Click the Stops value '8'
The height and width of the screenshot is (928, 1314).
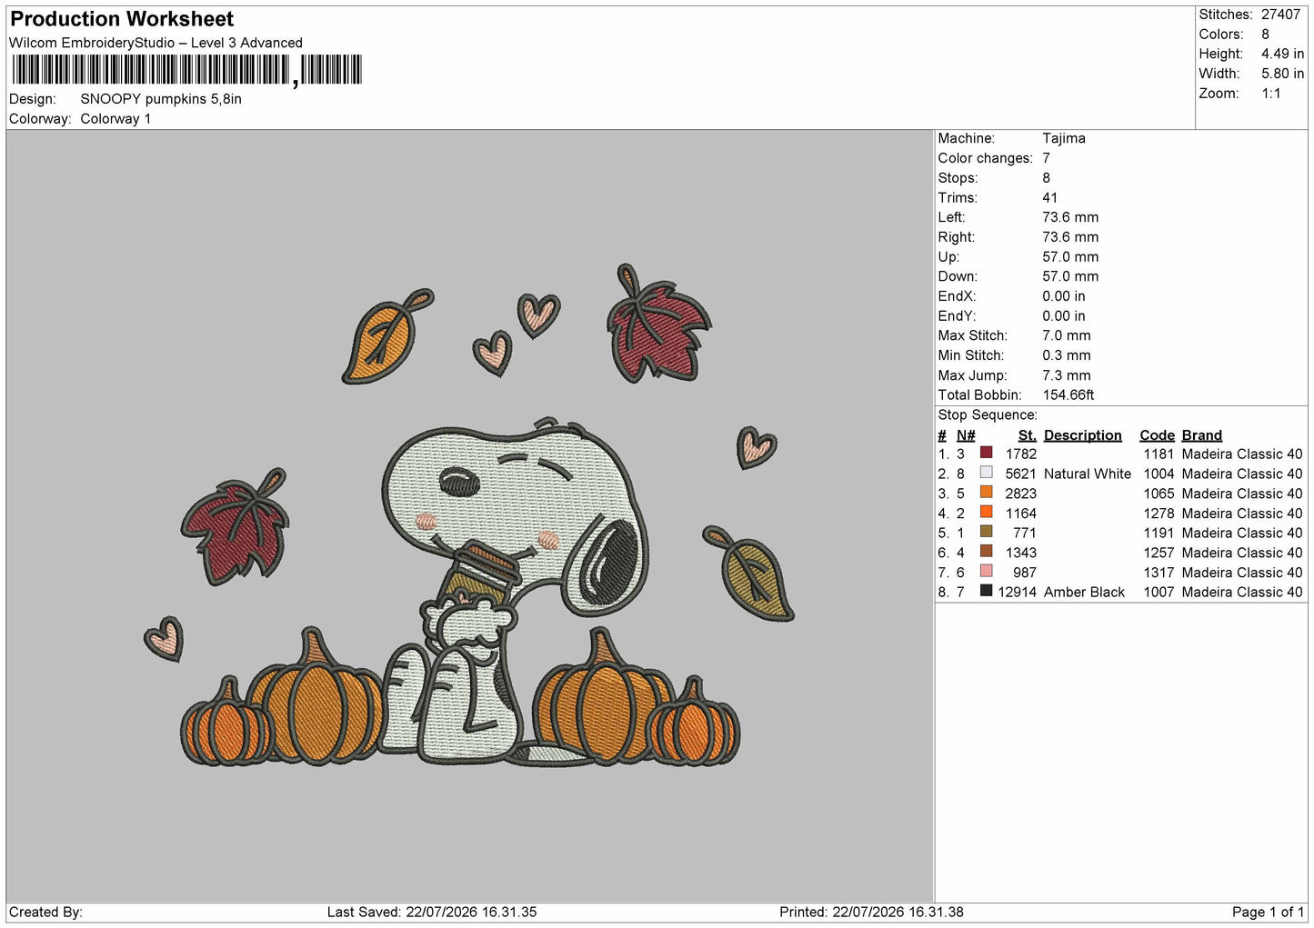point(1047,178)
